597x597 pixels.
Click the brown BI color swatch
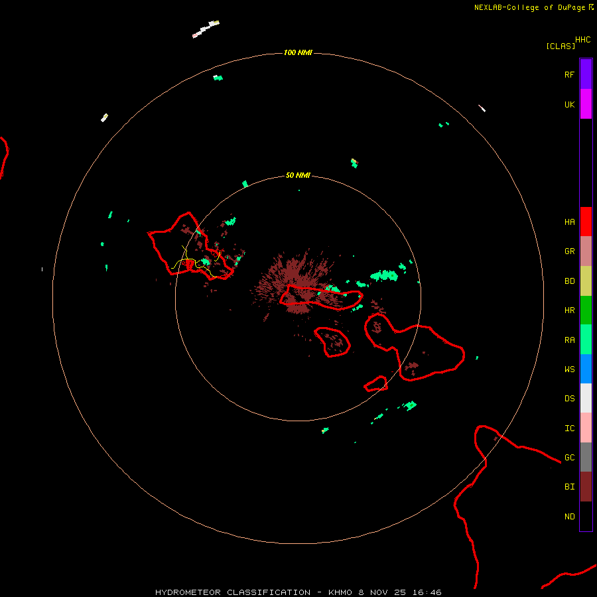tap(586, 487)
